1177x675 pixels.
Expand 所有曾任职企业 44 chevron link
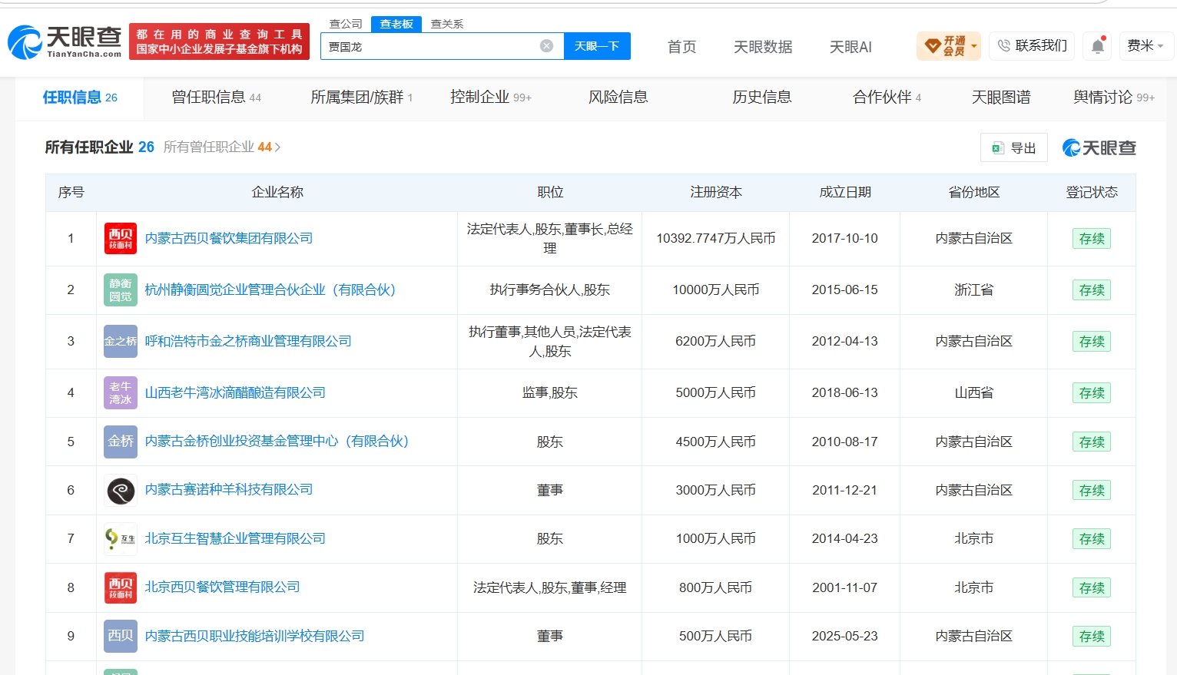pyautogui.click(x=222, y=147)
